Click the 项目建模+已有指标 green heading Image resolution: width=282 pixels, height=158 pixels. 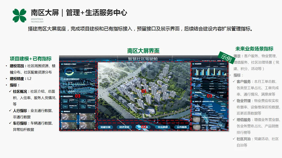pos(30,59)
